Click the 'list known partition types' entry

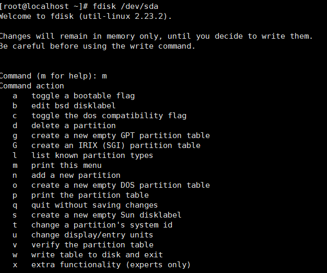(x=92, y=155)
